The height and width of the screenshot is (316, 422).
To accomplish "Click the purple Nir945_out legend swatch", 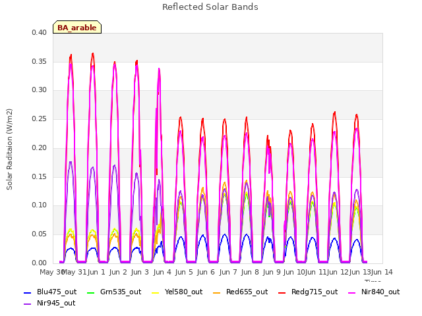I will (28, 304).
